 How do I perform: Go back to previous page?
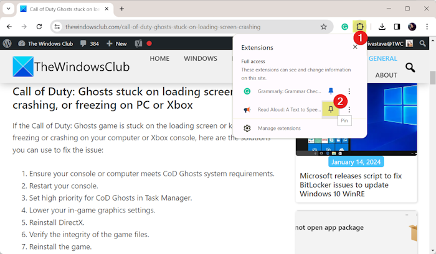click(9, 27)
